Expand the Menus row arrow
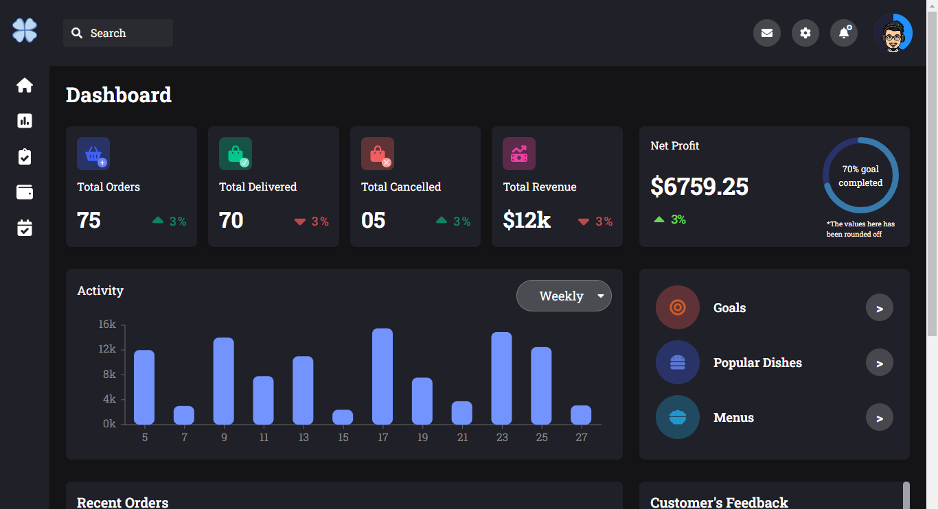 click(x=880, y=417)
